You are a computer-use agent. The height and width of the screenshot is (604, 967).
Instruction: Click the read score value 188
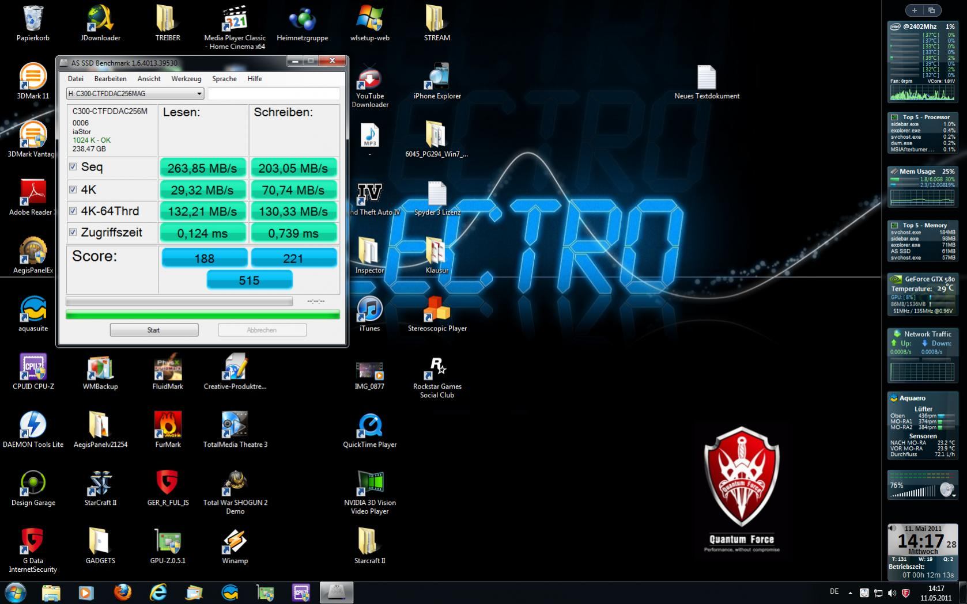point(205,258)
